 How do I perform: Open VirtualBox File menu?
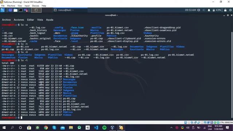pyautogui.click(x=3, y=6)
